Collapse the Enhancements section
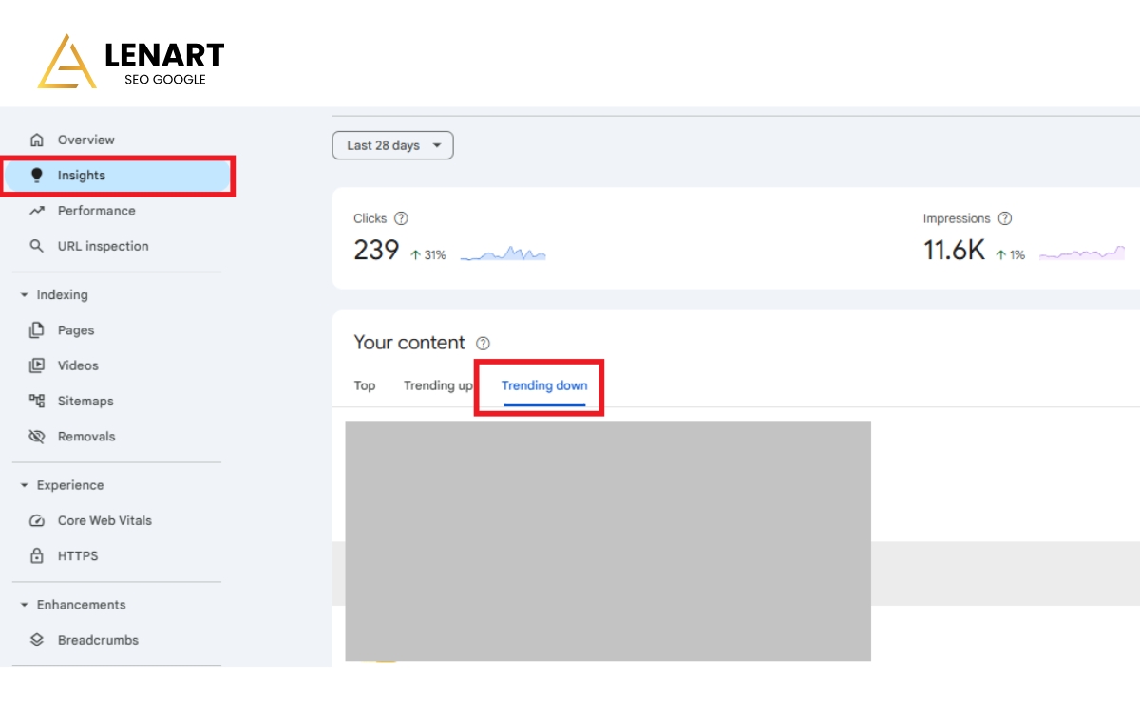Image resolution: width=1140 pixels, height=712 pixels. (x=25, y=605)
